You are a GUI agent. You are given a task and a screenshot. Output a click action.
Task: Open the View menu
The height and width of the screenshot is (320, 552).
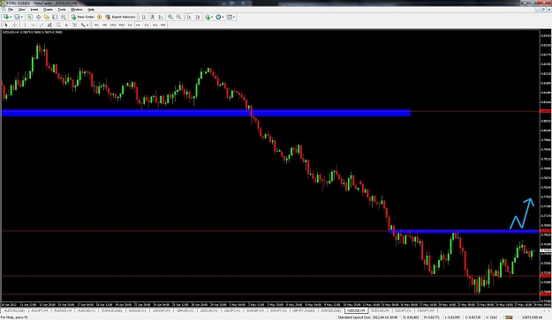(x=21, y=10)
